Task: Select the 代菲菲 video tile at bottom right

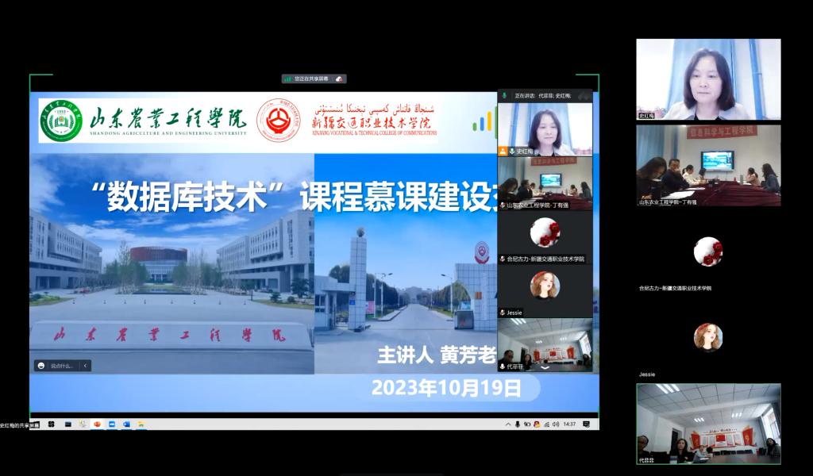Action: click(707, 424)
